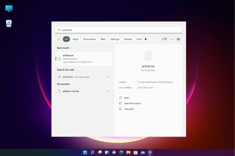This screenshot has width=235, height=156.
Task: Click the document icon beside article note.txt
Action: pyautogui.click(x=59, y=91)
